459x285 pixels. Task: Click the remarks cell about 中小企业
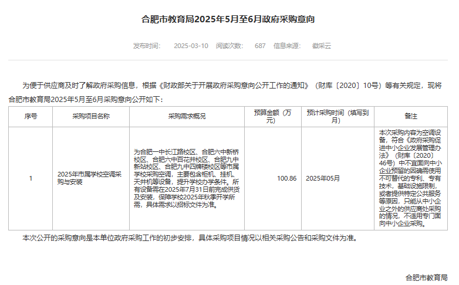pos(411,178)
